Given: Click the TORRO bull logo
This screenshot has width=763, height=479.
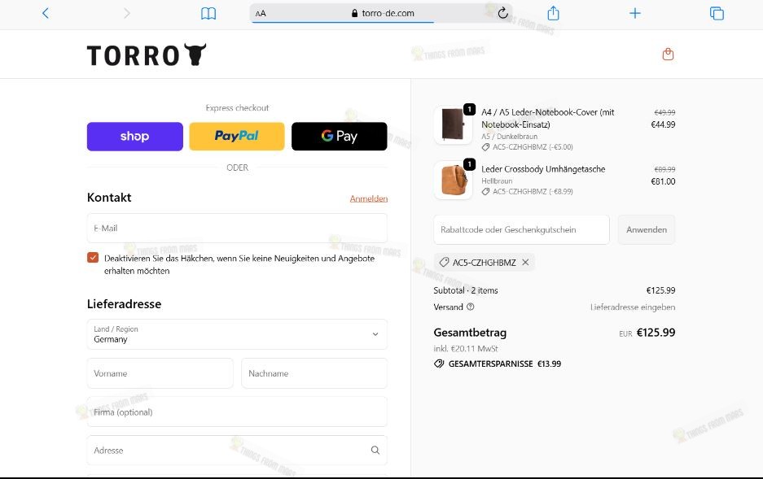Looking at the screenshot, I should 145,54.
